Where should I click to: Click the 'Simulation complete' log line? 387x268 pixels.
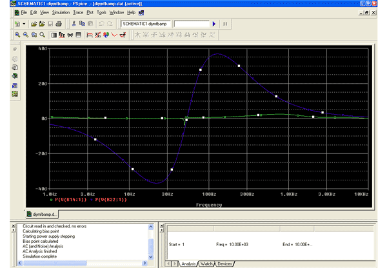tap(40, 256)
